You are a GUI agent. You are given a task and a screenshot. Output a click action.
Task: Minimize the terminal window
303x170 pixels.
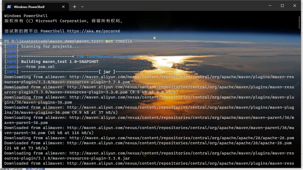click(x=270, y=6)
